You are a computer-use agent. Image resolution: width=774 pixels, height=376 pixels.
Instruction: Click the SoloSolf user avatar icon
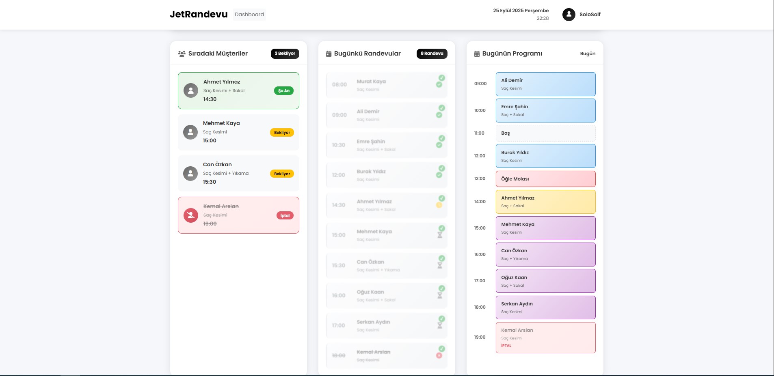pyautogui.click(x=569, y=15)
